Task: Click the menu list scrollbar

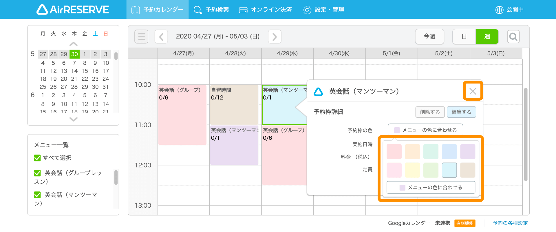Action: [x=116, y=177]
